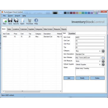Sort by the Price column header

[17, 34]
